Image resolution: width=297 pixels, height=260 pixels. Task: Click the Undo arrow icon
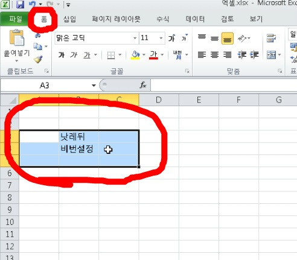pos(32,4)
